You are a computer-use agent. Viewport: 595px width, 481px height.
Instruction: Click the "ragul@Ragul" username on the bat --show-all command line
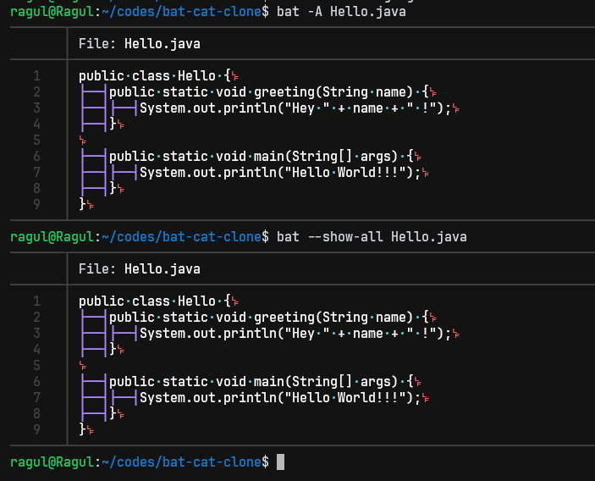click(x=52, y=236)
